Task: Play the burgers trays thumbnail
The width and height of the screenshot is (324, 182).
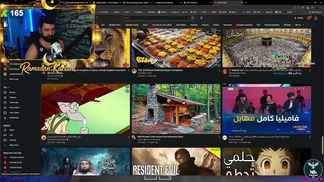Action: click(176, 48)
